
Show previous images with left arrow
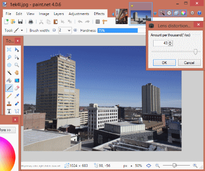click(x=113, y=14)
